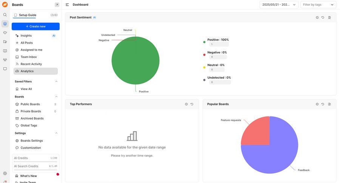Open the flag icon in left rail
Screen dimensions: 340x183
pos(5,42)
